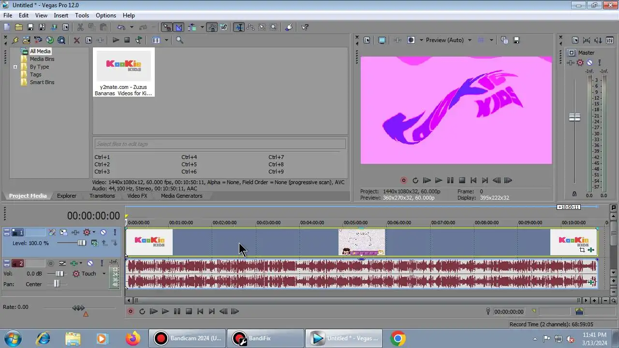The width and height of the screenshot is (619, 348).
Task: Open Track Motion on video track 1
Action: 63,232
